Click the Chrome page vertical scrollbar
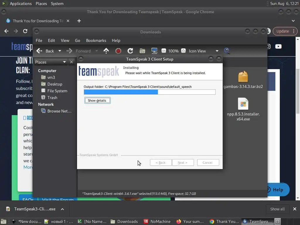Image resolution: width=300 pixels, height=225 pixels. coord(298,91)
